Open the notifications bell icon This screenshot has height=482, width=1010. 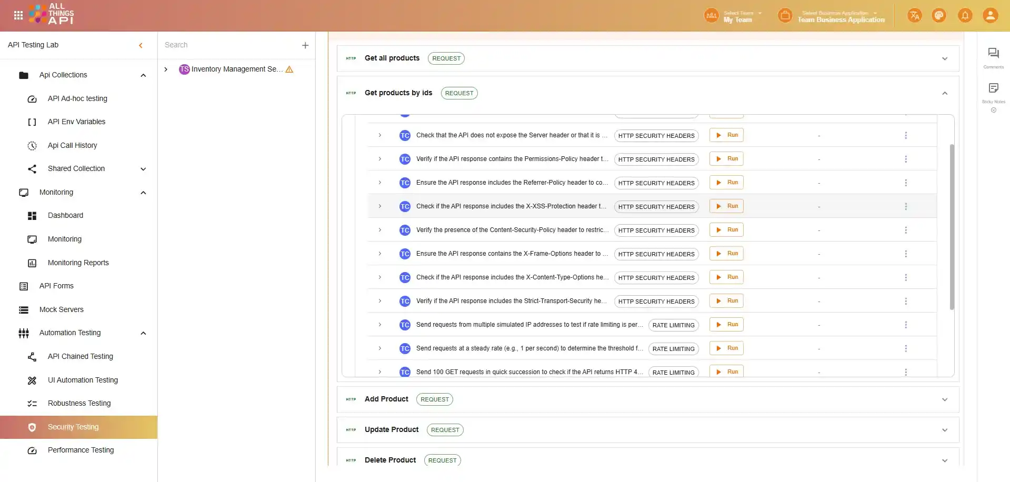click(965, 15)
